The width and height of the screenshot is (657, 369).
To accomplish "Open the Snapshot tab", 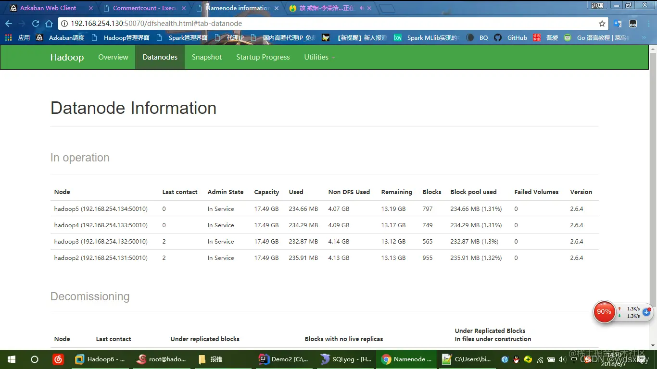I will [x=207, y=57].
